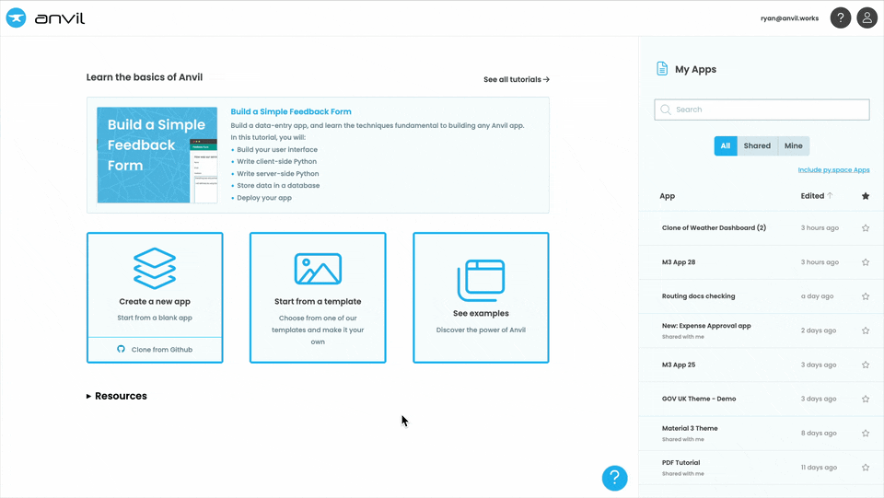Select the Mine apps filter tab
884x498 pixels.
793,146
